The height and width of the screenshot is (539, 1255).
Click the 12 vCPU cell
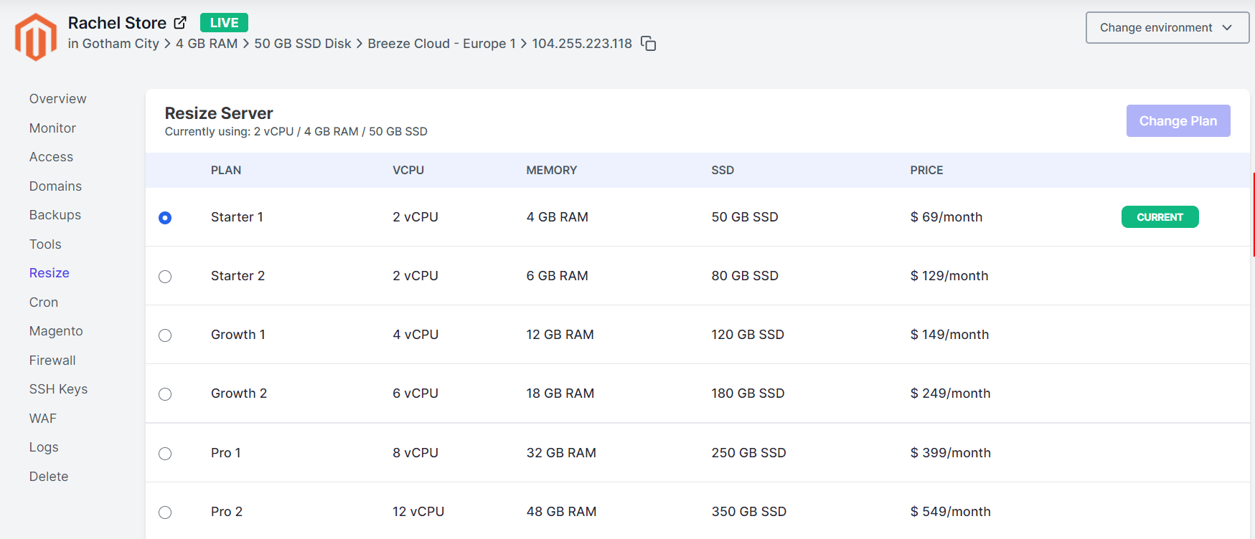(x=418, y=512)
